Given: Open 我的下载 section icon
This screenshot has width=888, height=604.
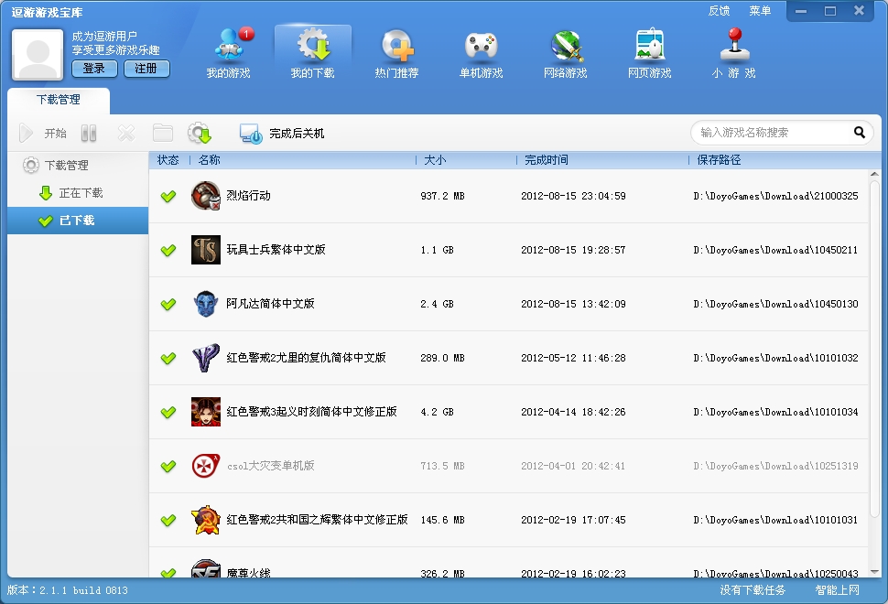Looking at the screenshot, I should point(313,45).
